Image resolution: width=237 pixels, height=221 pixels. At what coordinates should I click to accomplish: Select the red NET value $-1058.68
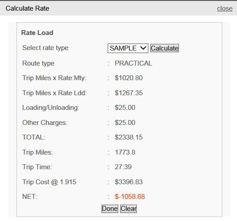[130, 197]
